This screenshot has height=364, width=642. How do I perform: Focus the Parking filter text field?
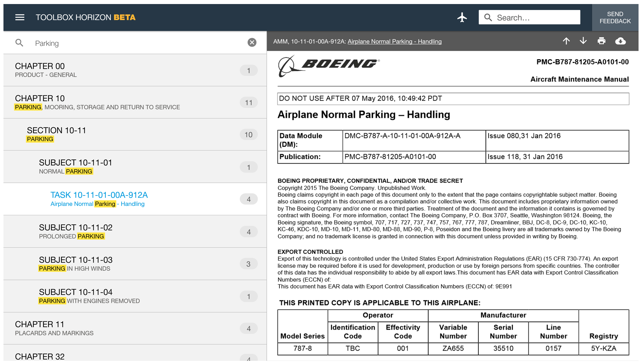pos(138,43)
